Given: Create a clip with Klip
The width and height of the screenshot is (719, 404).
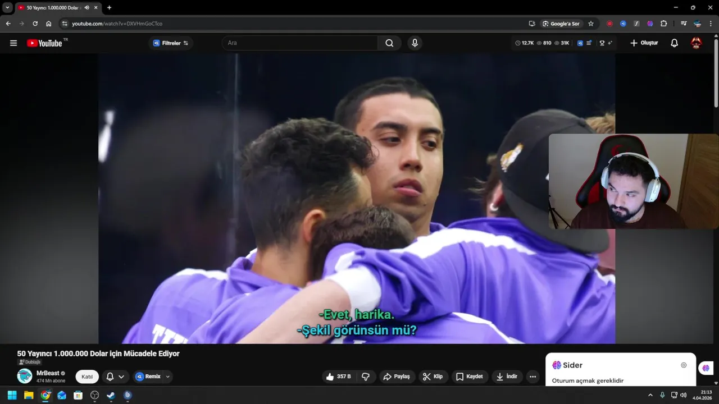Looking at the screenshot, I should [x=433, y=377].
